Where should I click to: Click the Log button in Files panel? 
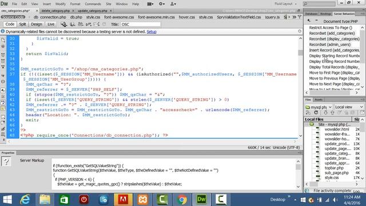(x=358, y=191)
